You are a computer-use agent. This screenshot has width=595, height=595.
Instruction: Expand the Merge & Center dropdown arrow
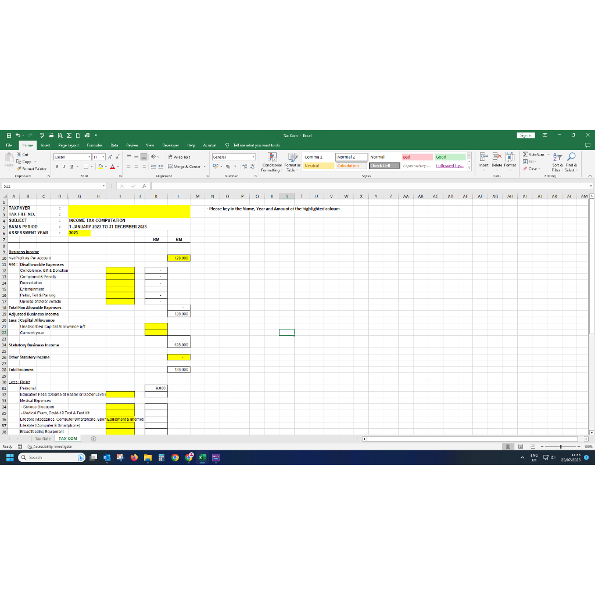coord(205,166)
